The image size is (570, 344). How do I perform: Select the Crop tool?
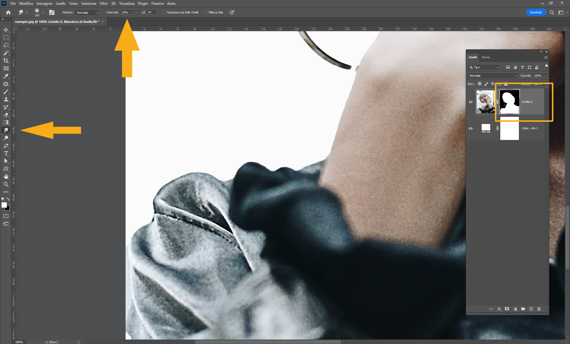[x=6, y=61]
